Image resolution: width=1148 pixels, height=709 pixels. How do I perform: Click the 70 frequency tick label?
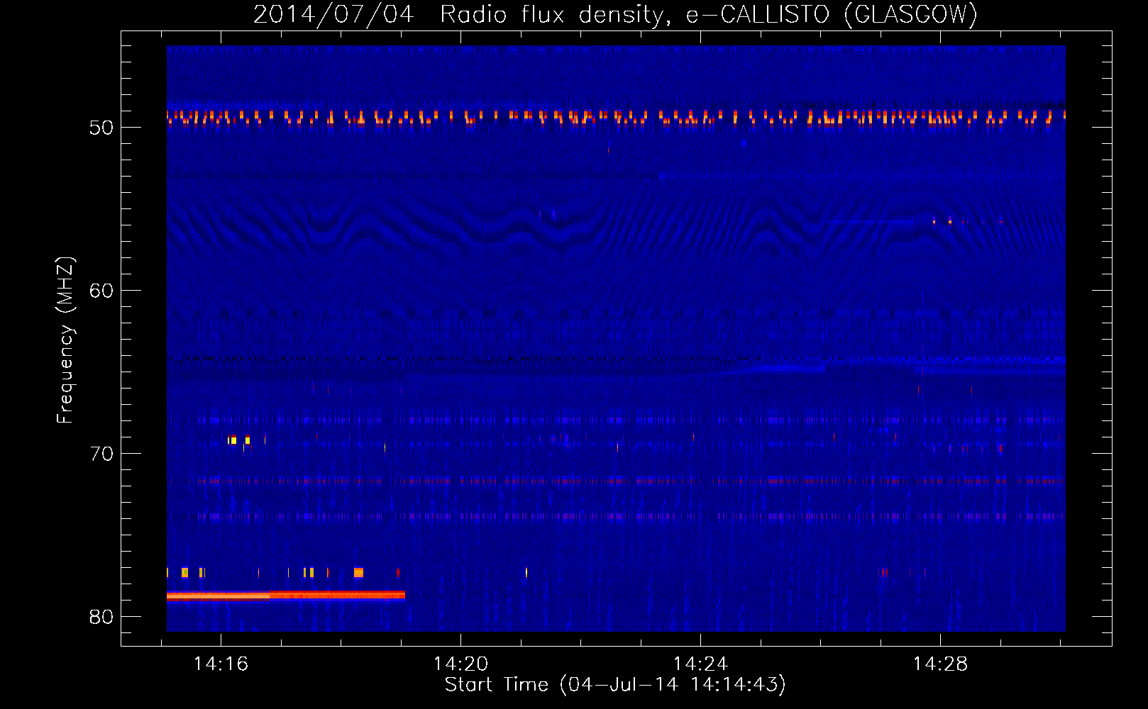click(101, 454)
